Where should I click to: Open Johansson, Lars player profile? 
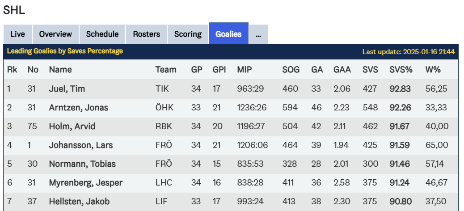click(x=80, y=145)
